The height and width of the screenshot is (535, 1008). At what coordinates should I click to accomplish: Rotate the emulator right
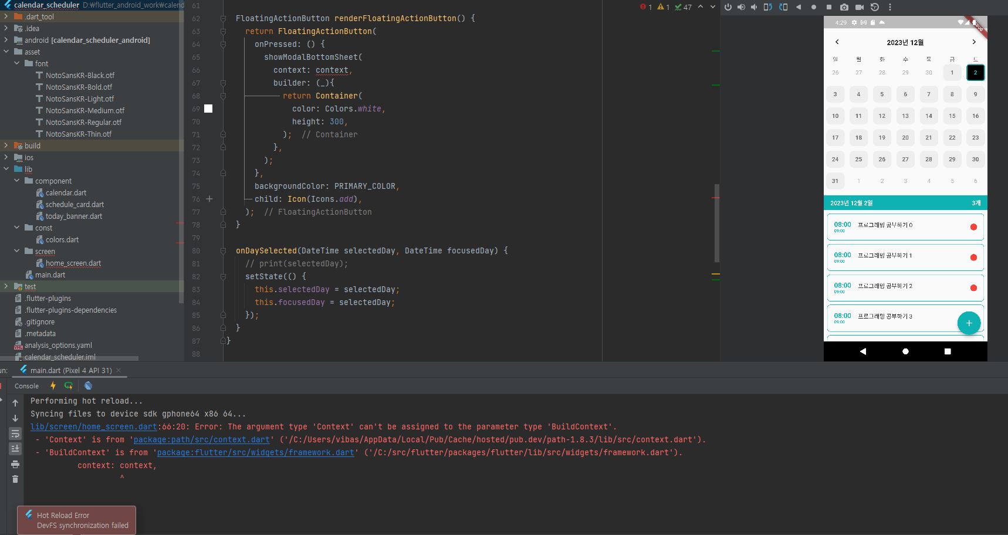(x=783, y=7)
